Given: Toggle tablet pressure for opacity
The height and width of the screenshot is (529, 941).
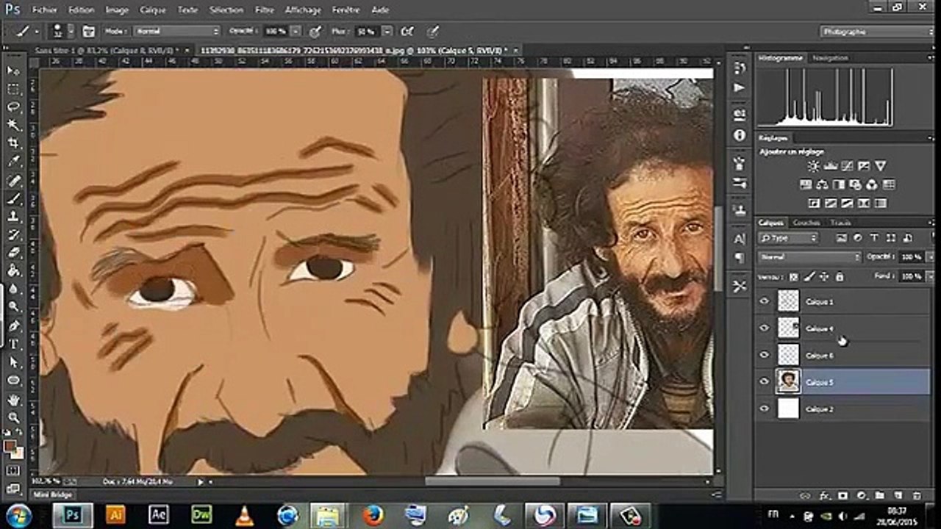Looking at the screenshot, I should point(315,32).
